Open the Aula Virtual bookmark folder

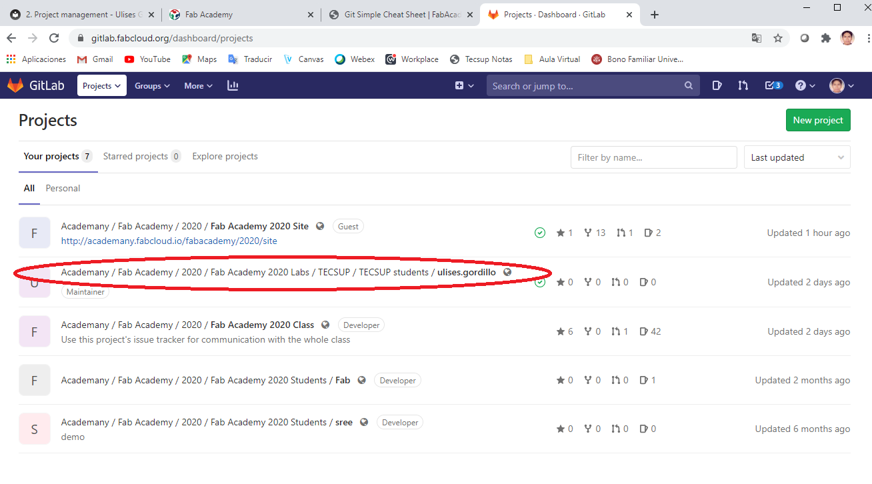[x=552, y=59]
